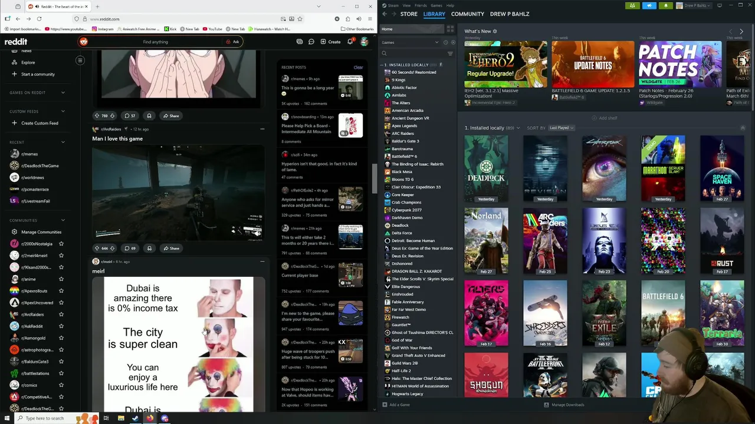
Task: Open Steam Games category dropdown
Action: pyautogui.click(x=411, y=42)
